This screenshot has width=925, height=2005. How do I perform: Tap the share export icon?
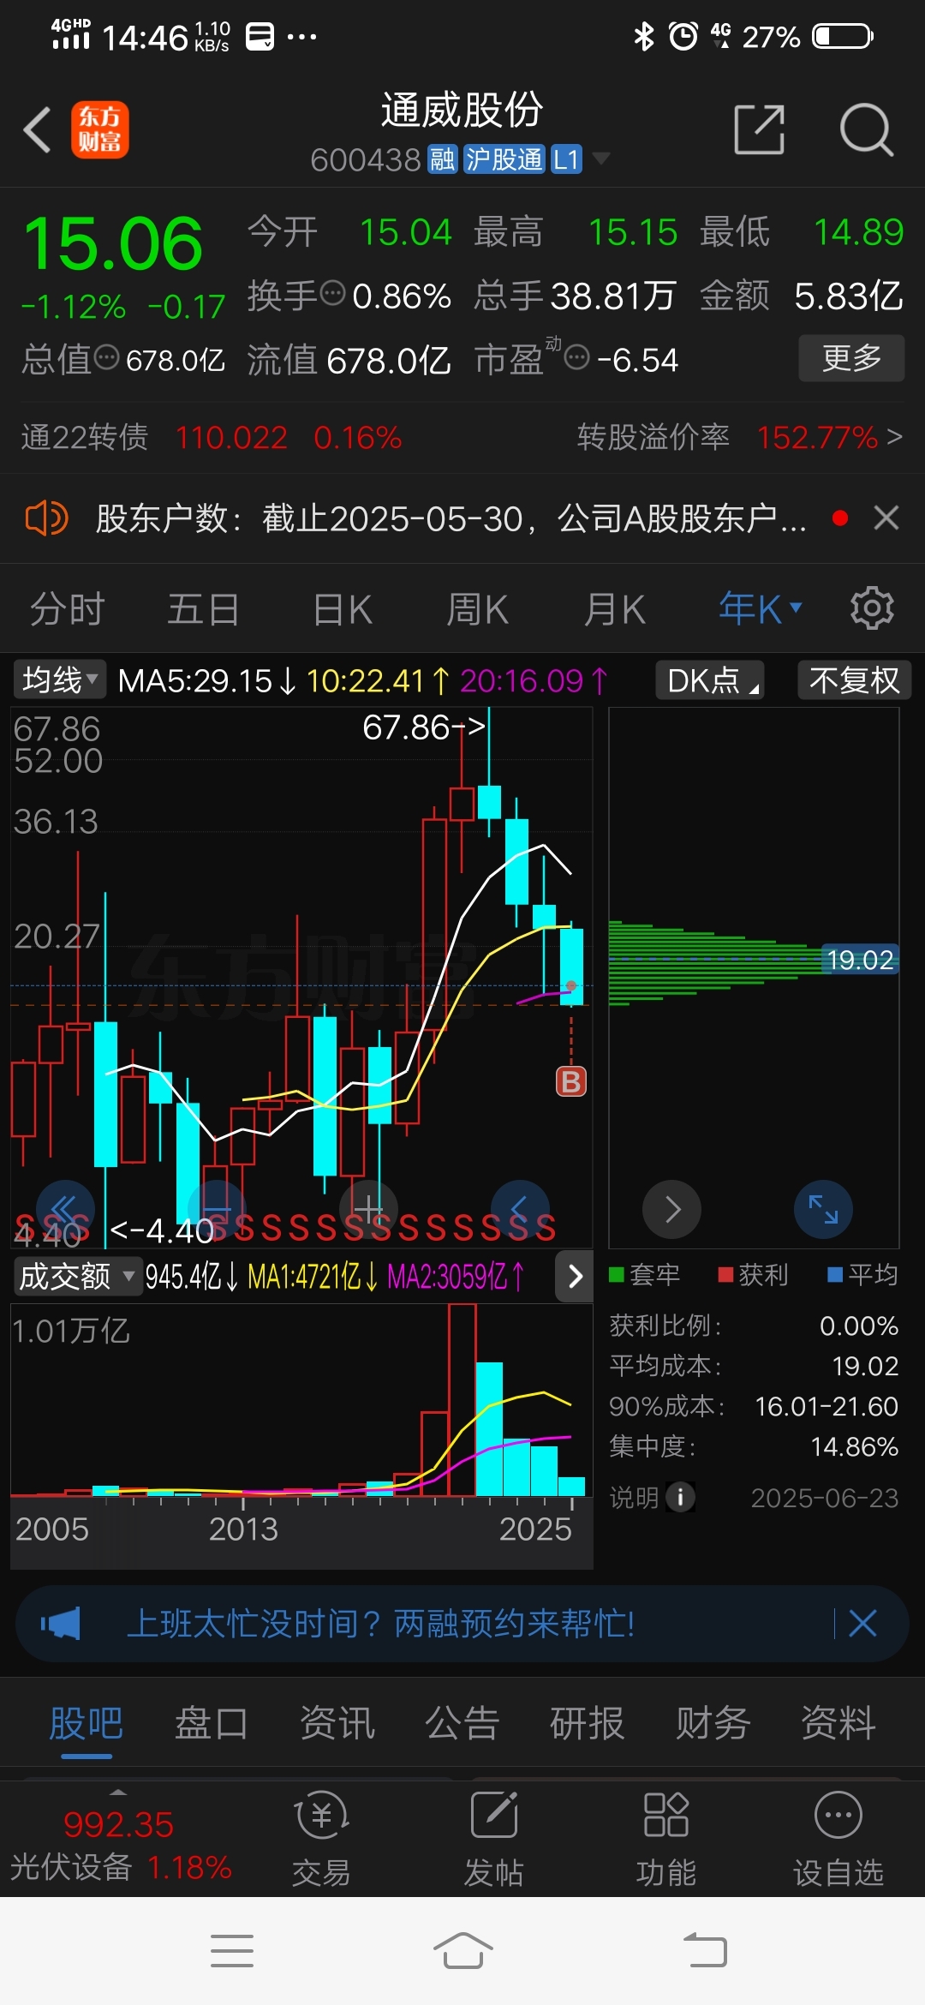pyautogui.click(x=760, y=130)
